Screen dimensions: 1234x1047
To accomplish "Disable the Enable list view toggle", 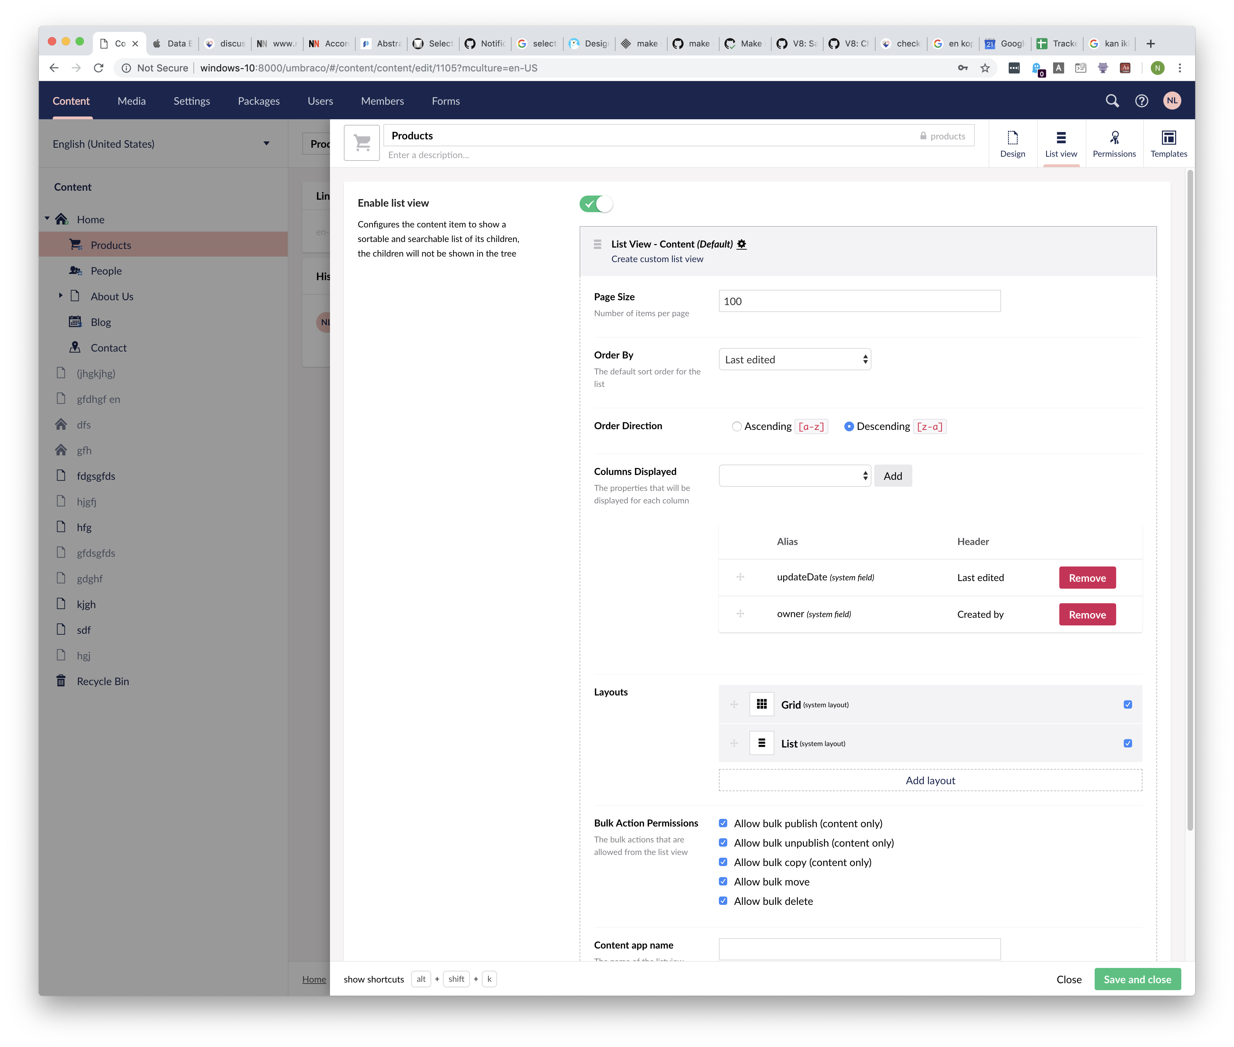I will point(596,204).
